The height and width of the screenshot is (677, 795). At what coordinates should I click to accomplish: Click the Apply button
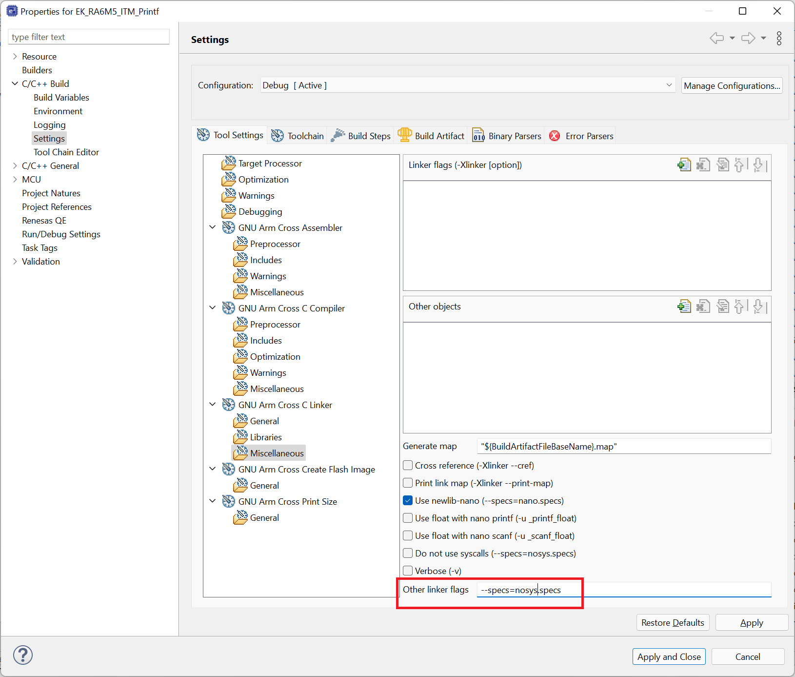[x=752, y=622]
